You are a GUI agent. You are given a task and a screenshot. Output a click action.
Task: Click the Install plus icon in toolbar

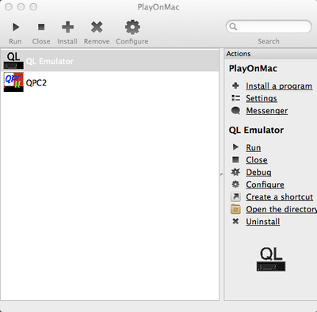(67, 27)
